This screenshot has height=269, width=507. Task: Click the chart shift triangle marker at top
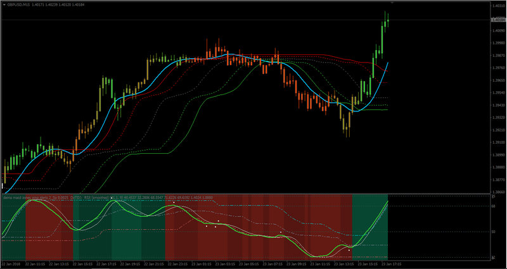[x=392, y=3]
